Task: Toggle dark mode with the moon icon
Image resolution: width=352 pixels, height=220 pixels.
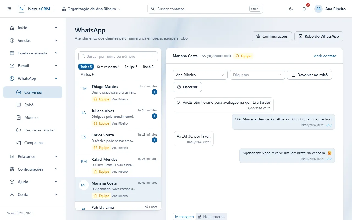Action: coord(291,9)
